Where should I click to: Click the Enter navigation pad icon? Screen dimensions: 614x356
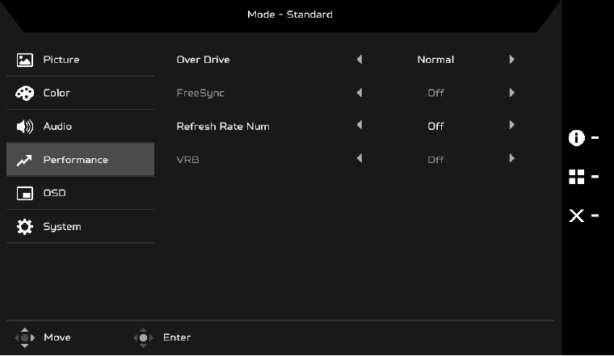[x=143, y=337]
